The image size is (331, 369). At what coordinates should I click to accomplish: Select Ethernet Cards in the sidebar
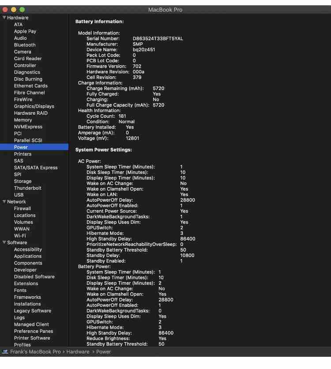(31, 86)
